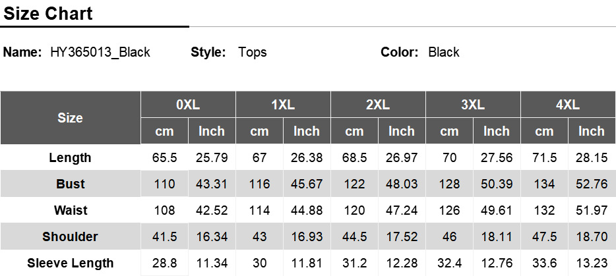Click the Size Chart heading
The width and height of the screenshot is (616, 276).
click(48, 14)
